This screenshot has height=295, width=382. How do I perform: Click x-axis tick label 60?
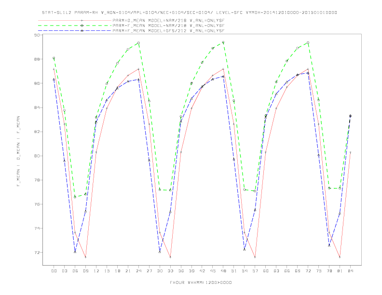(x=266, y=271)
